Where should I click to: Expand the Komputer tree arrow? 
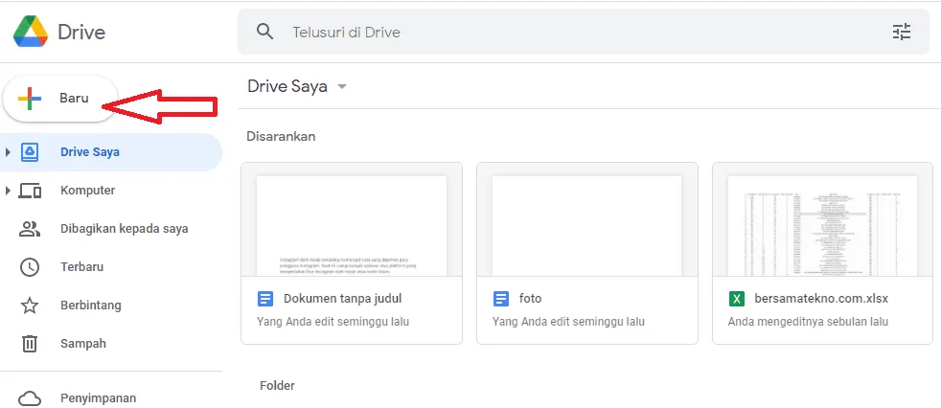click(8, 191)
